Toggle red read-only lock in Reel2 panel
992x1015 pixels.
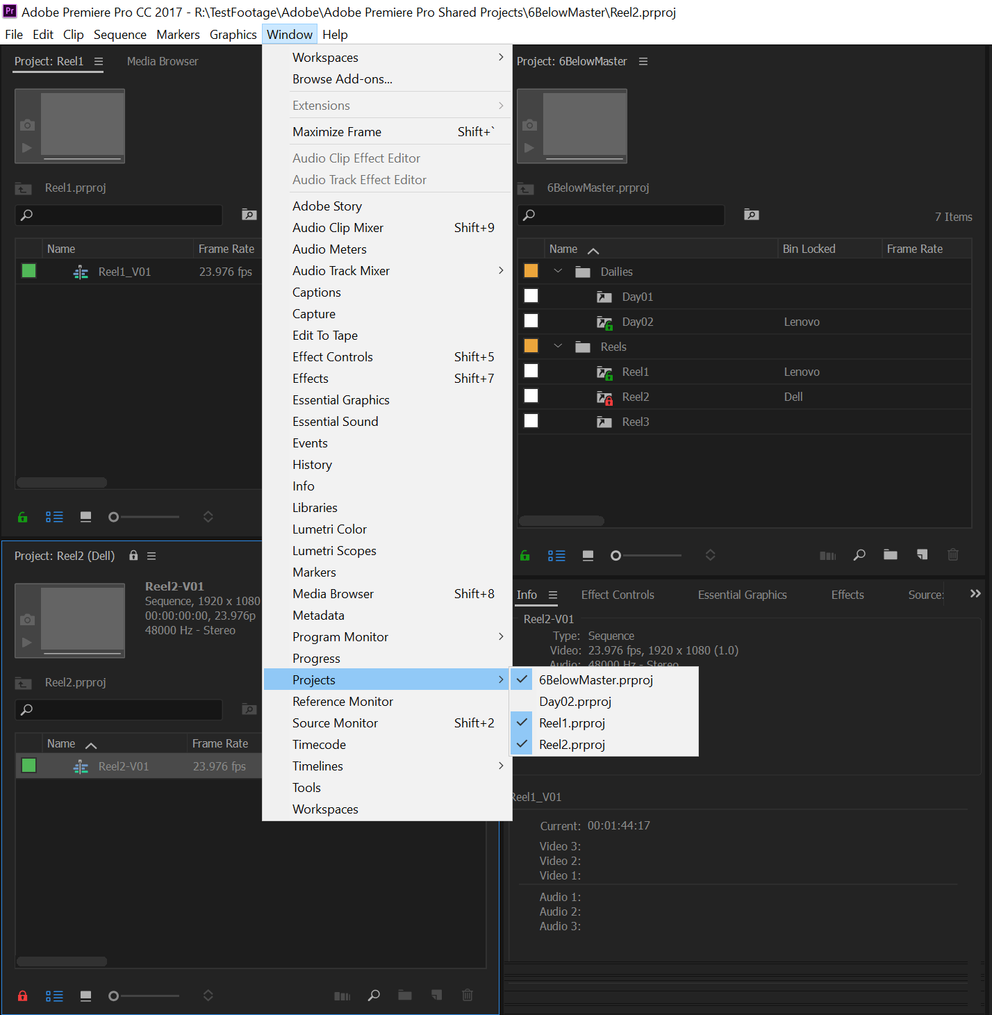click(x=22, y=996)
